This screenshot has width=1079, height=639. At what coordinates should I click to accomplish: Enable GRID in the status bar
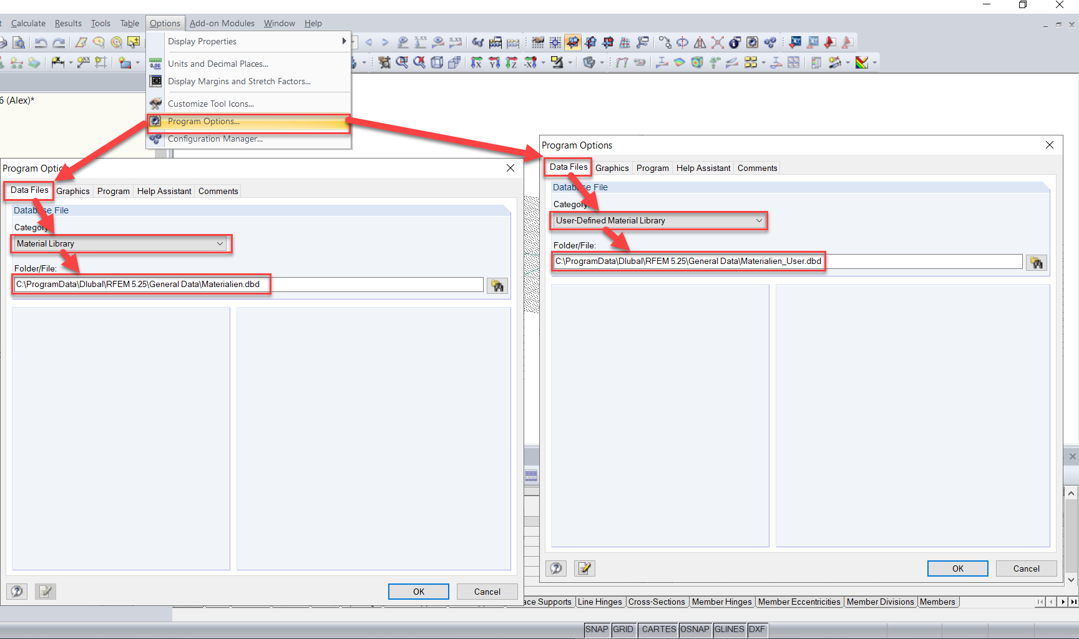tap(623, 630)
